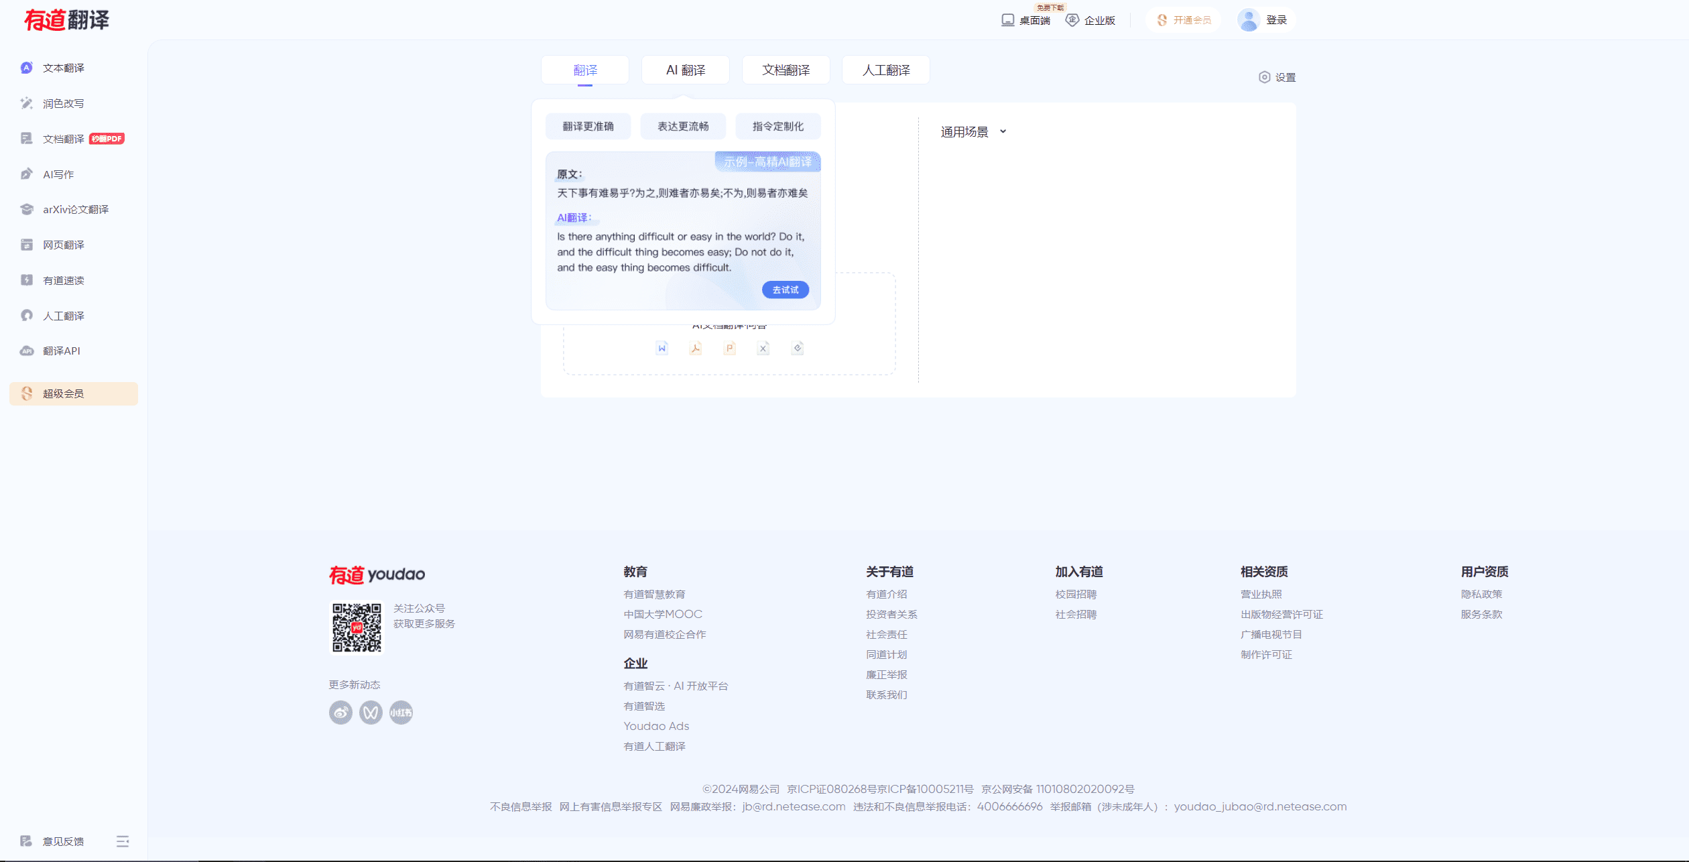This screenshot has height=862, width=1689.
Task: Open the 有道智云 · AI 开放平台 link
Action: 676,686
